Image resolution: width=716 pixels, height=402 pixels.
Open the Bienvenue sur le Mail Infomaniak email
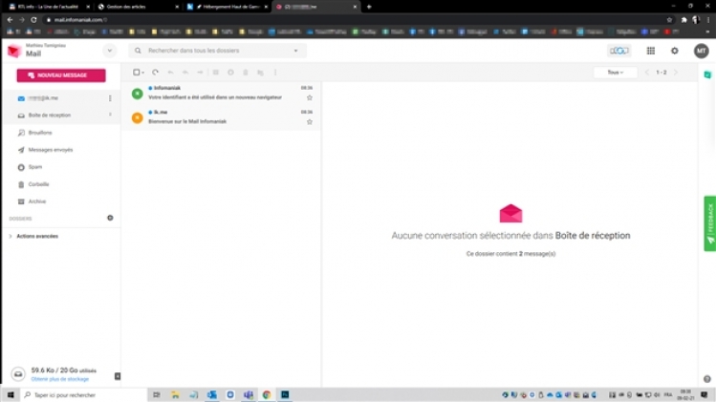click(x=221, y=117)
